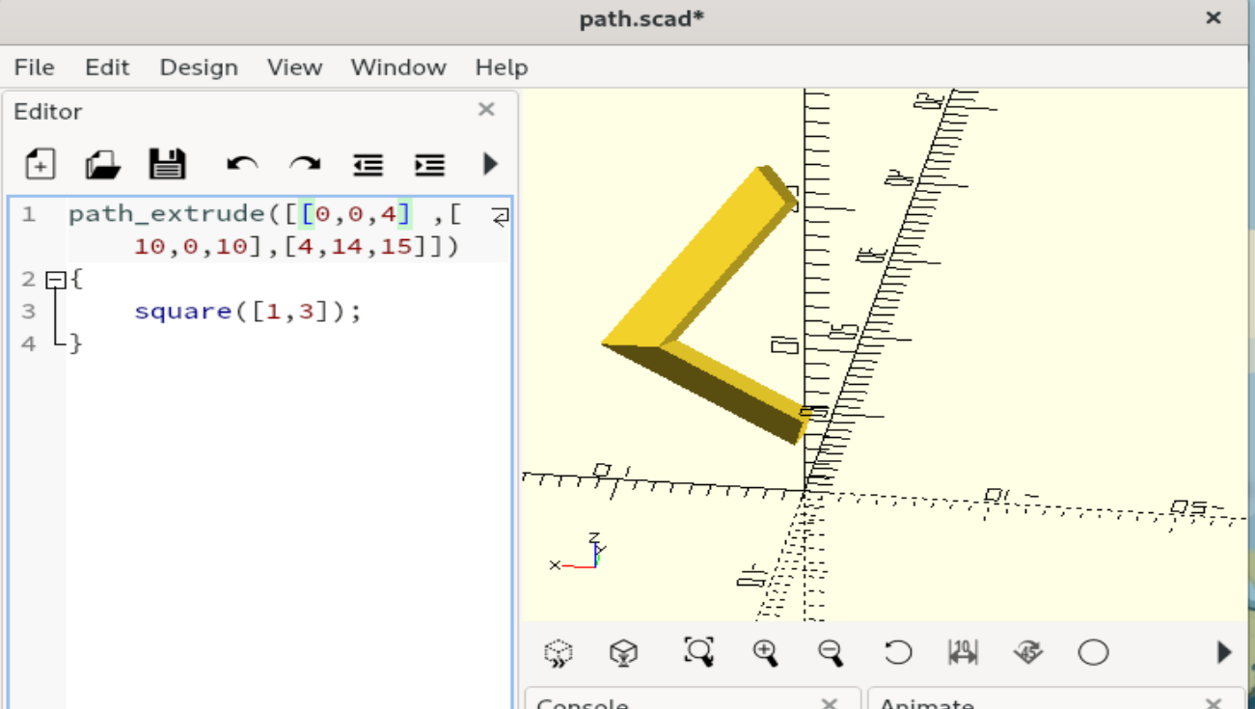The height and width of the screenshot is (709, 1255).
Task: Reset the 3D view rotation
Action: click(x=898, y=653)
